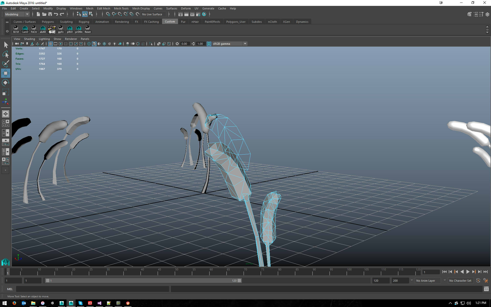The height and width of the screenshot is (307, 491).
Task: Click the Reset icon on the Custom shelf
Action: [87, 29]
